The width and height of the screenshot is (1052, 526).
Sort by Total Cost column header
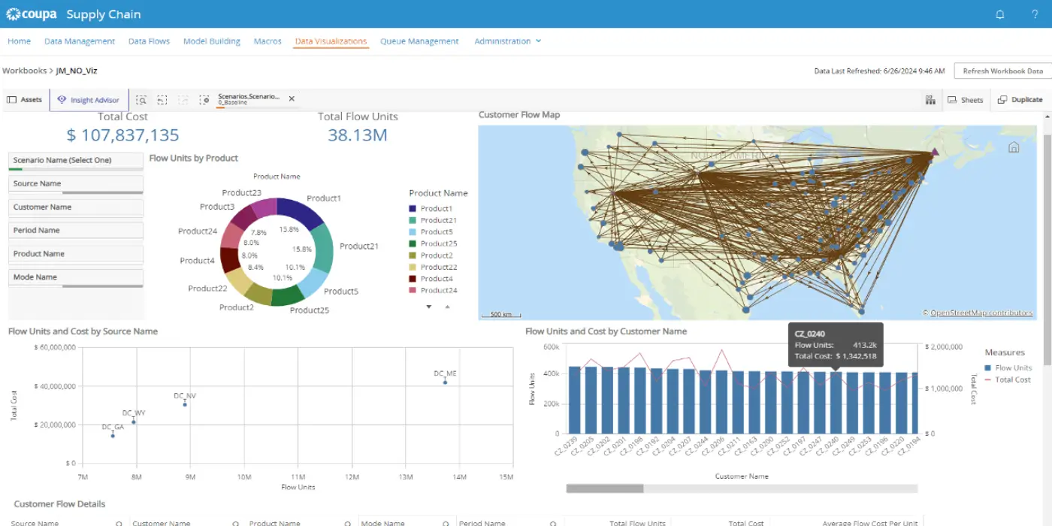click(x=745, y=523)
